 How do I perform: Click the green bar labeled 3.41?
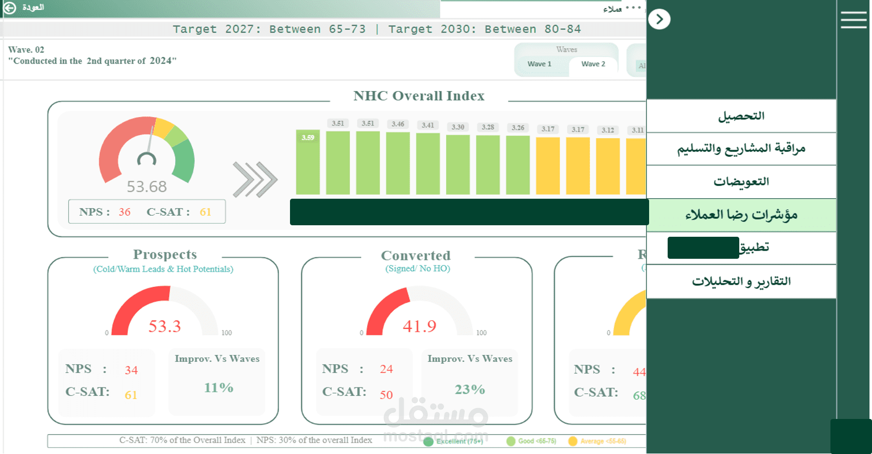(428, 164)
